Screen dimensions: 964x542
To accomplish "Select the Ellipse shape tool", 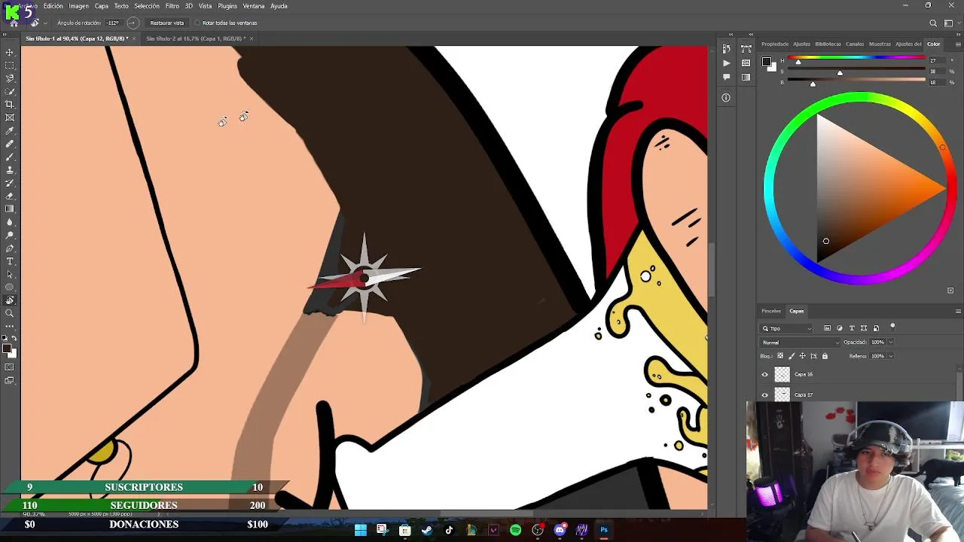I will coord(10,288).
